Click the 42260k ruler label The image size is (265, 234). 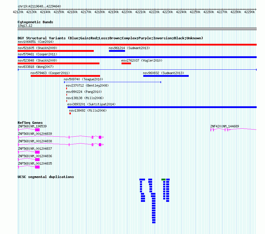209,12
